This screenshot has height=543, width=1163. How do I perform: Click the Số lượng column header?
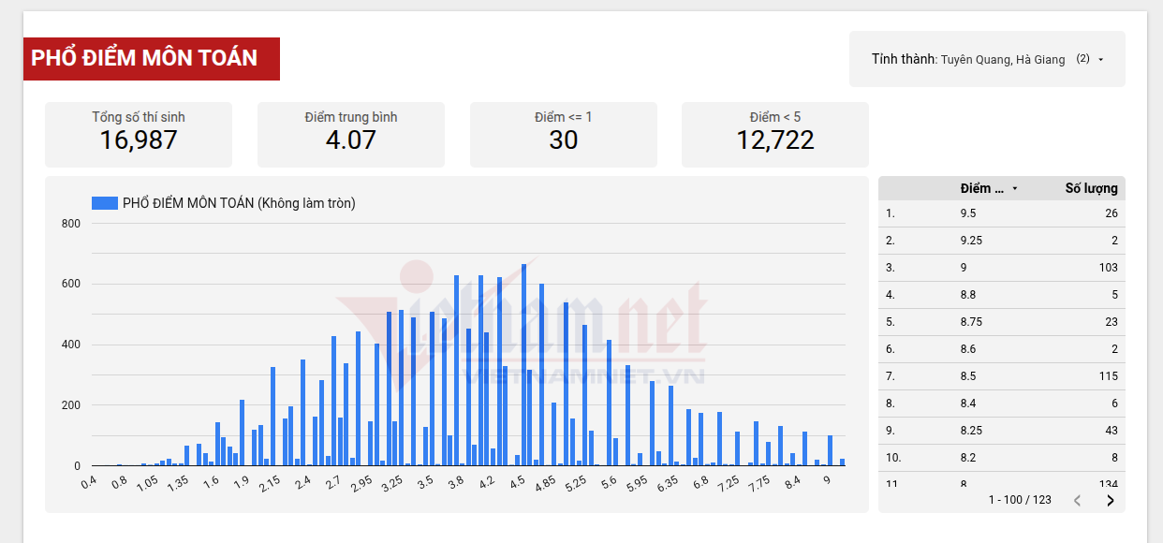pos(1091,188)
